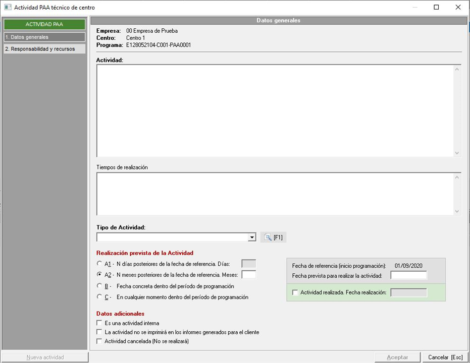Open '1. Datos generales' section
Viewport: 470px width, 363px height.
coord(44,37)
